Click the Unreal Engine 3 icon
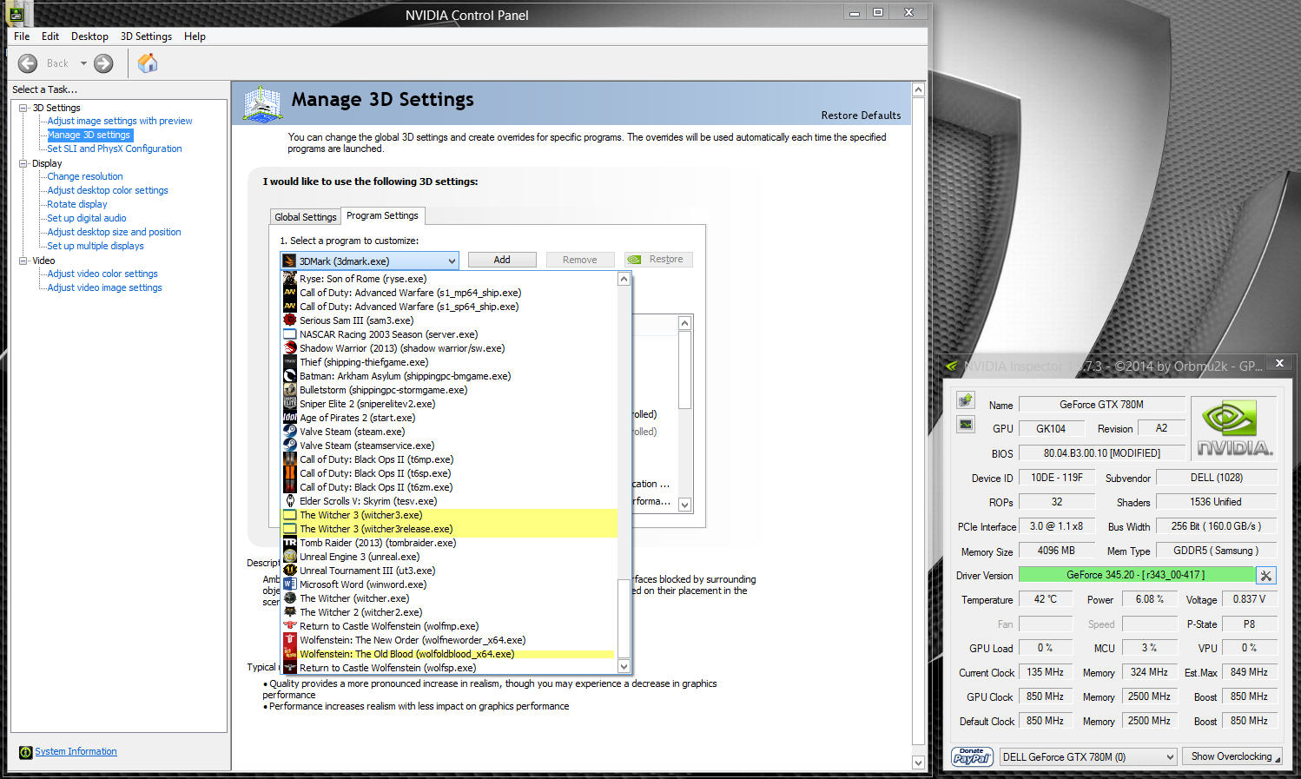This screenshot has height=779, width=1301. pos(290,557)
